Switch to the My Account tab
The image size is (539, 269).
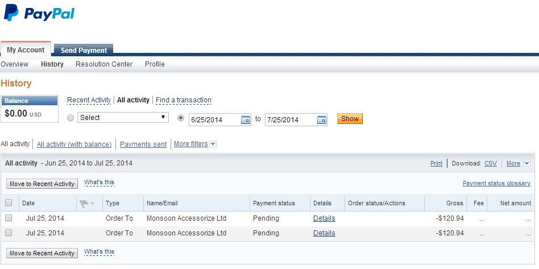point(26,49)
